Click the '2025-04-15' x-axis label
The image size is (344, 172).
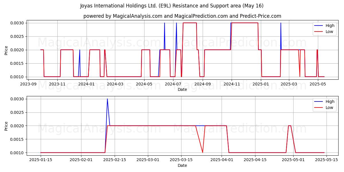point(255,160)
